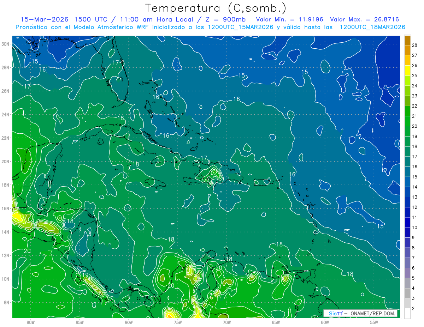The height and width of the screenshot is (327, 424).
Task: Click the '19' contour label near Costa Rica
Action: [85, 275]
